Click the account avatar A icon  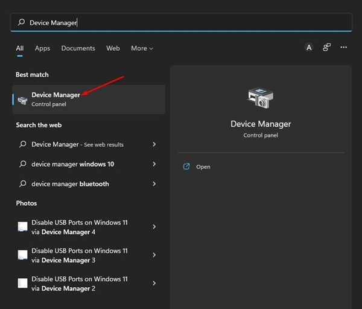(x=309, y=48)
